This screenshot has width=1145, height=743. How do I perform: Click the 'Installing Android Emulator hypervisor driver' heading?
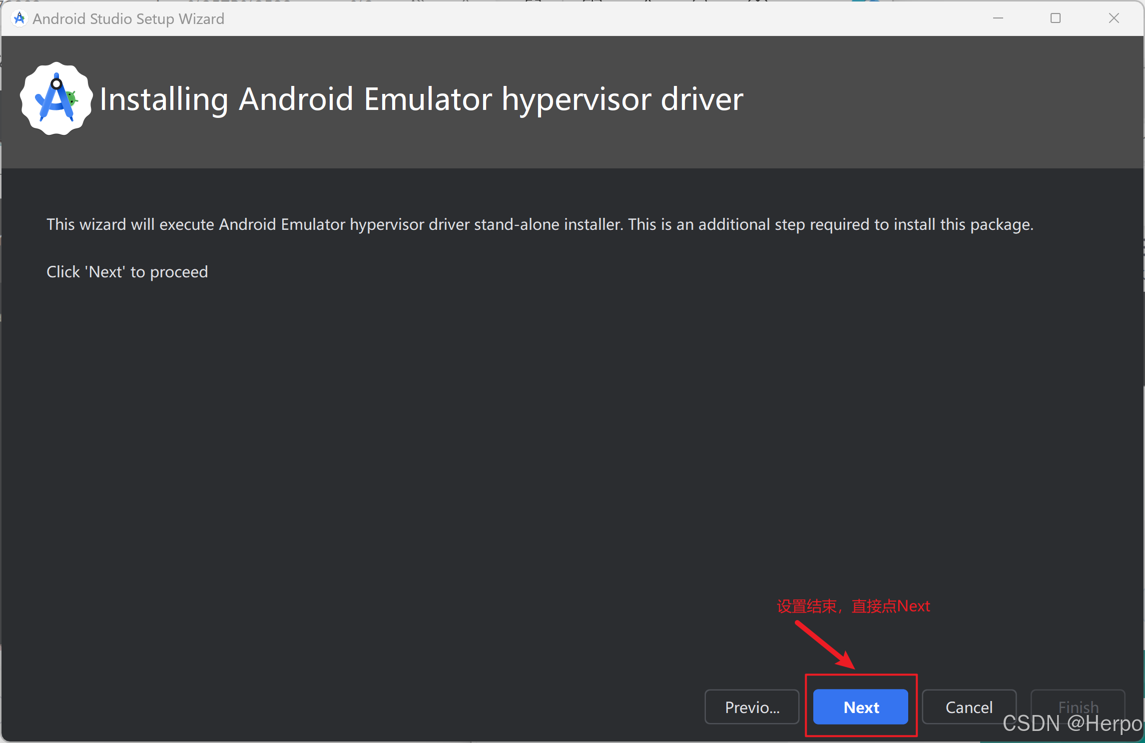[x=421, y=99]
